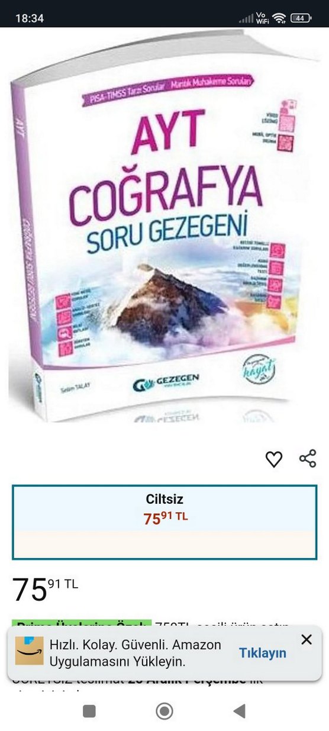
Task: Tap the Android back triangle button
Action: 239,711
